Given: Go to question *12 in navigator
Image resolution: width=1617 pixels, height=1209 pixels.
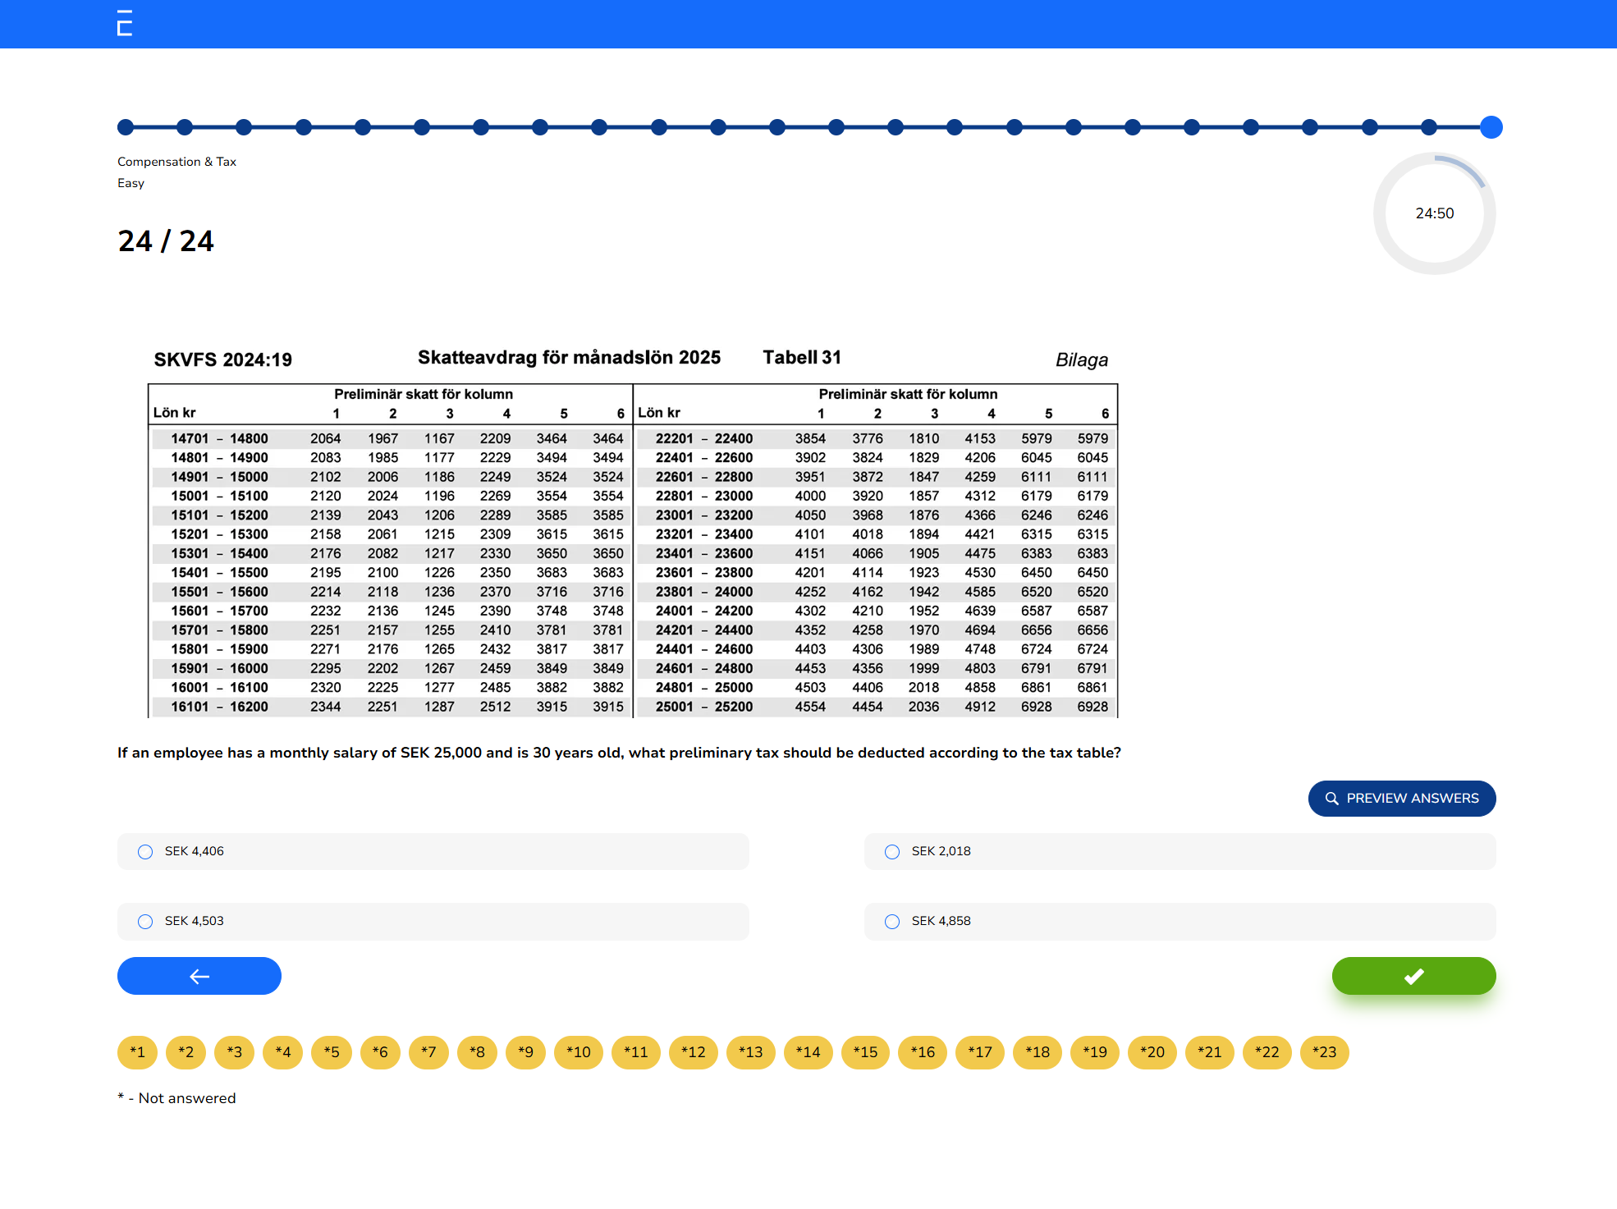Looking at the screenshot, I should click(693, 1052).
